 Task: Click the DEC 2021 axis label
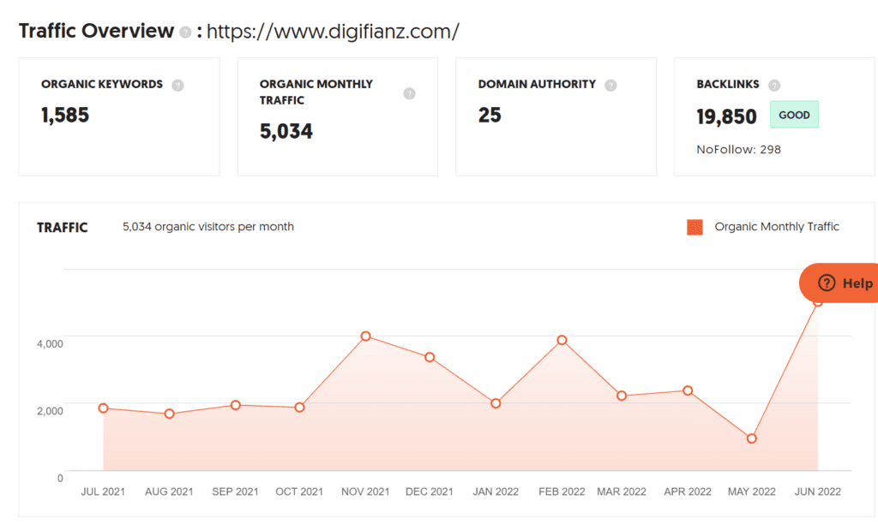tap(430, 491)
